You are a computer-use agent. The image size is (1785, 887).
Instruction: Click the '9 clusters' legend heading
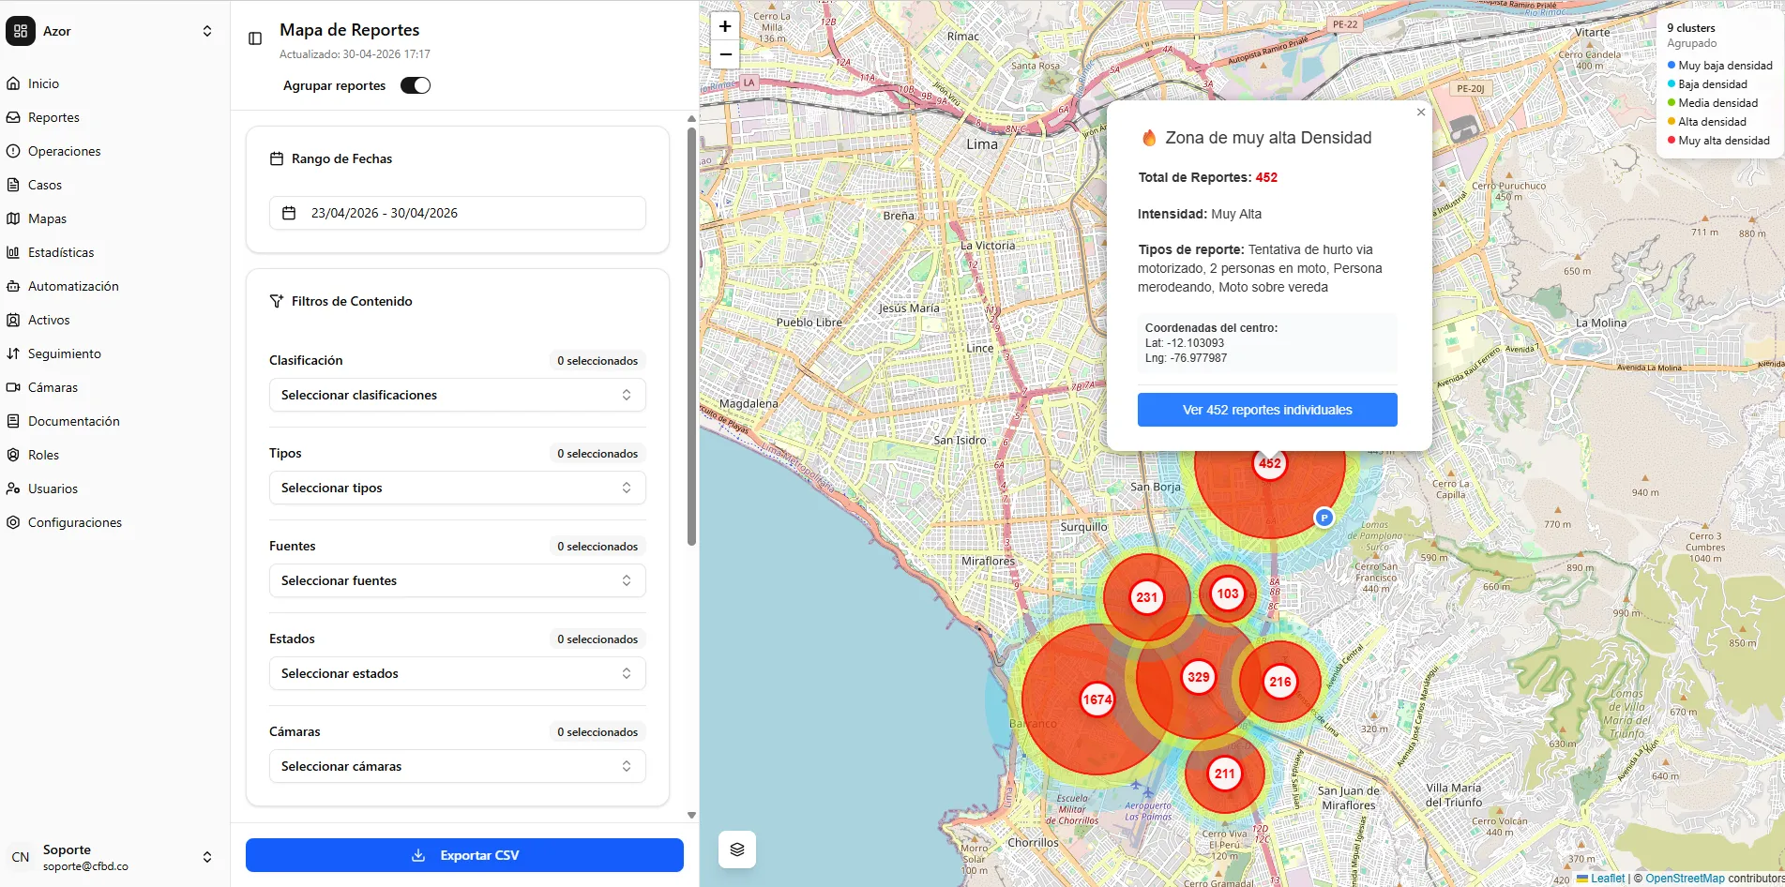pos(1690,28)
